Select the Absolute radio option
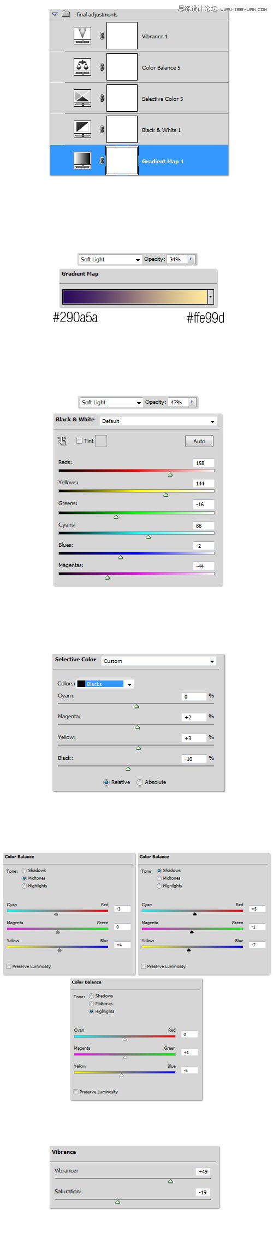 (140, 782)
